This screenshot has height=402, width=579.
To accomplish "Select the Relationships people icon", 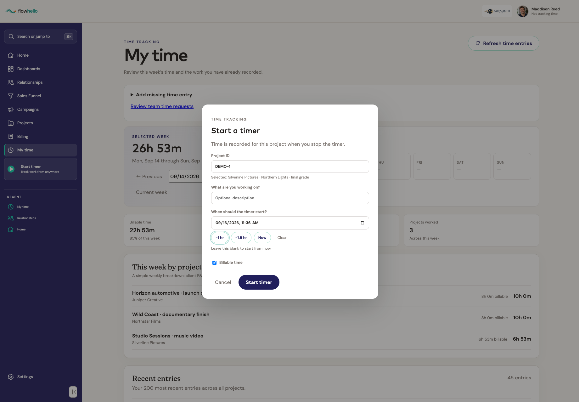I will [11, 82].
